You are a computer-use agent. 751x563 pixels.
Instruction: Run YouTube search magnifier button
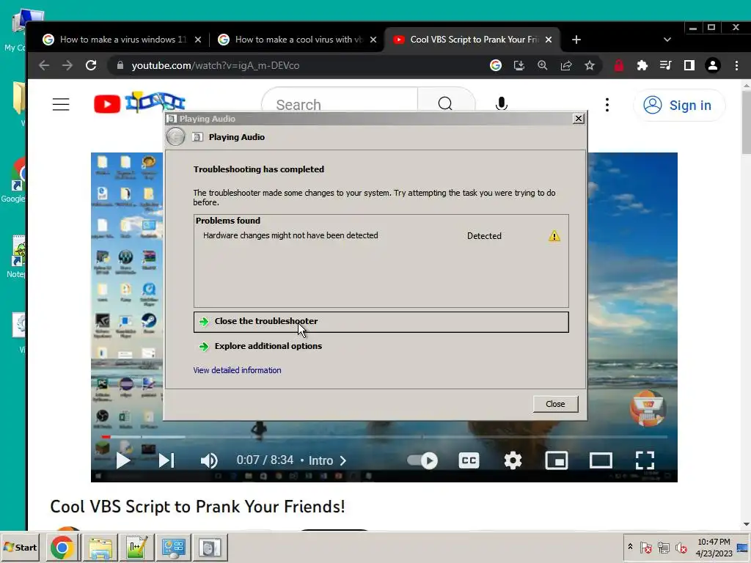tap(445, 103)
